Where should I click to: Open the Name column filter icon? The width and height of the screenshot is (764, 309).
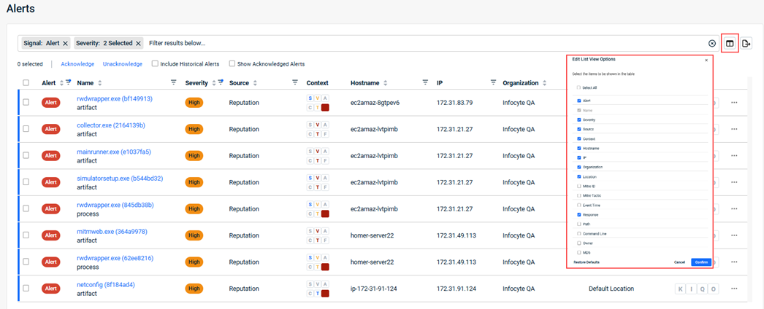[173, 83]
